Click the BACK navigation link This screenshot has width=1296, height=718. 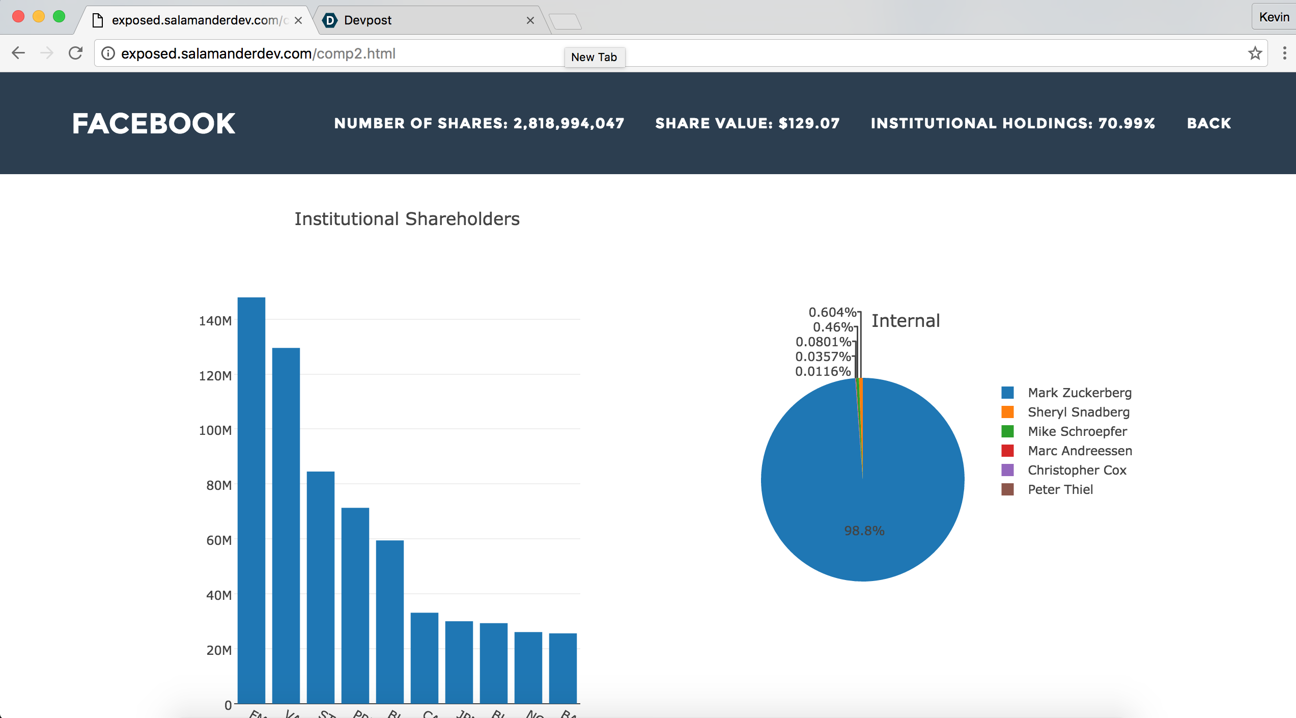click(1208, 123)
